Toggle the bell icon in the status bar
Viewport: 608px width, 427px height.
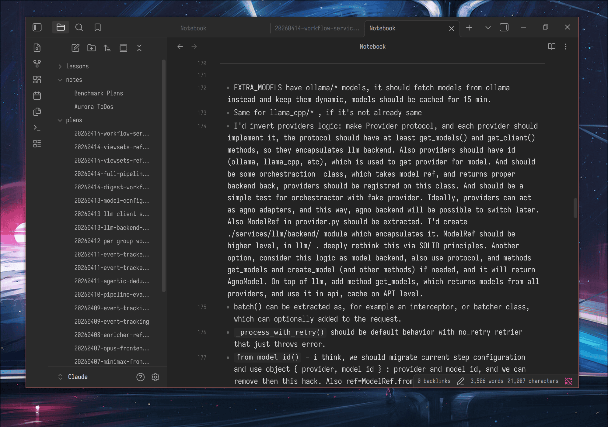click(568, 381)
